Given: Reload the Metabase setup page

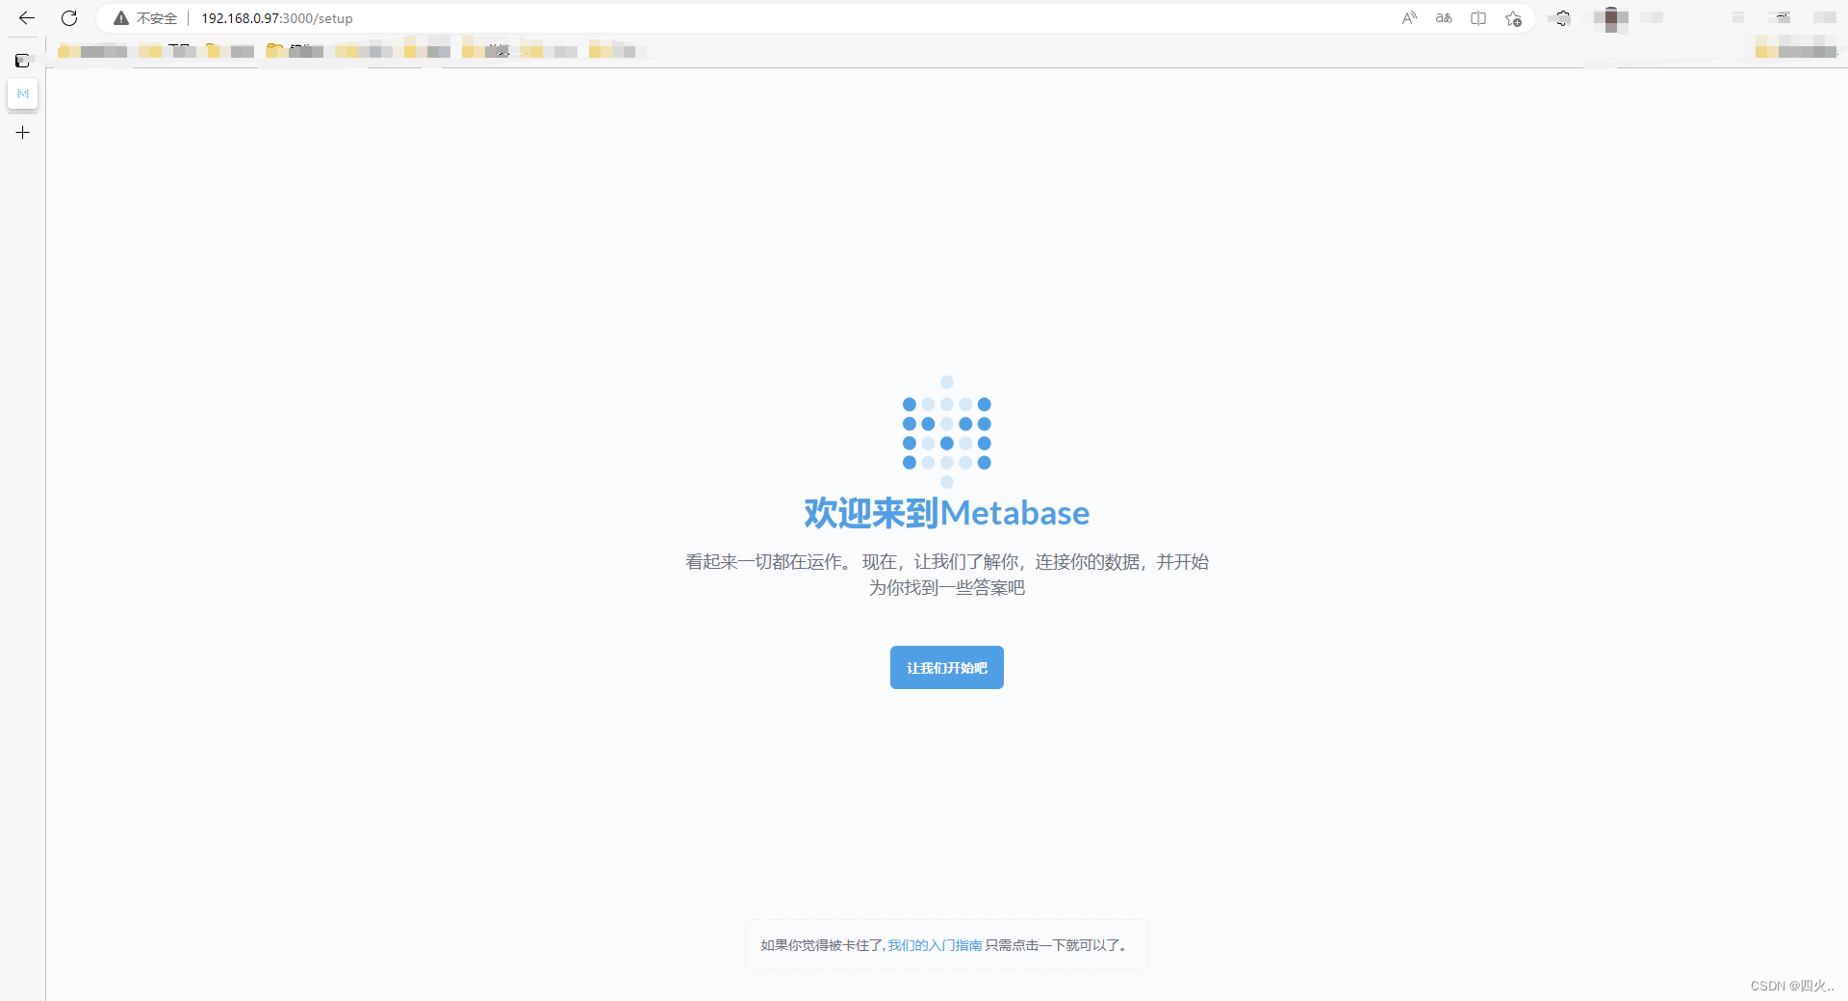Looking at the screenshot, I should tap(68, 17).
